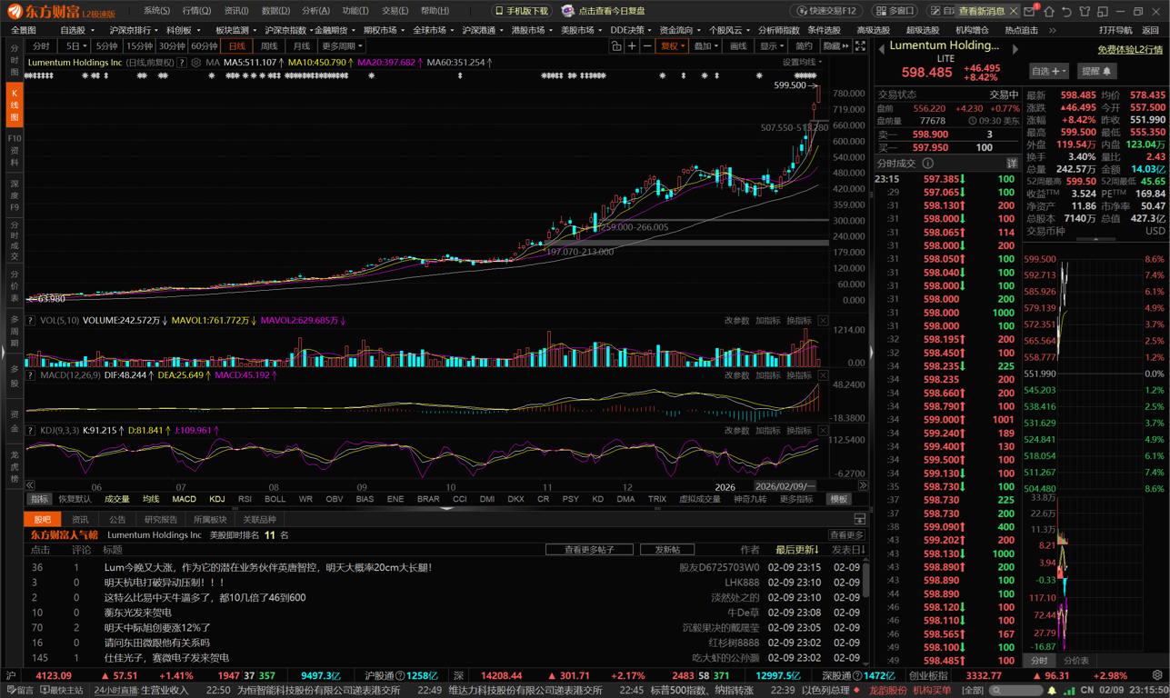Open the 设置均线 dropdown
Screen dimensions: 1170x698
(803, 63)
